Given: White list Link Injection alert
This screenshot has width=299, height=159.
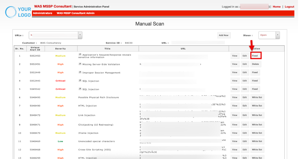Looking at the screenshot, I should coord(257,115).
